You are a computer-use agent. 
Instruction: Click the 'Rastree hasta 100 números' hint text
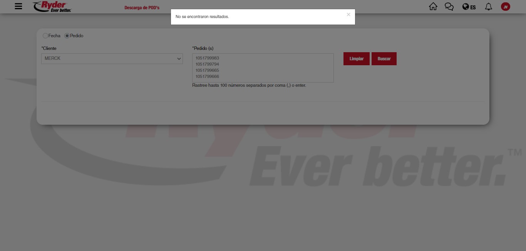pos(249,85)
